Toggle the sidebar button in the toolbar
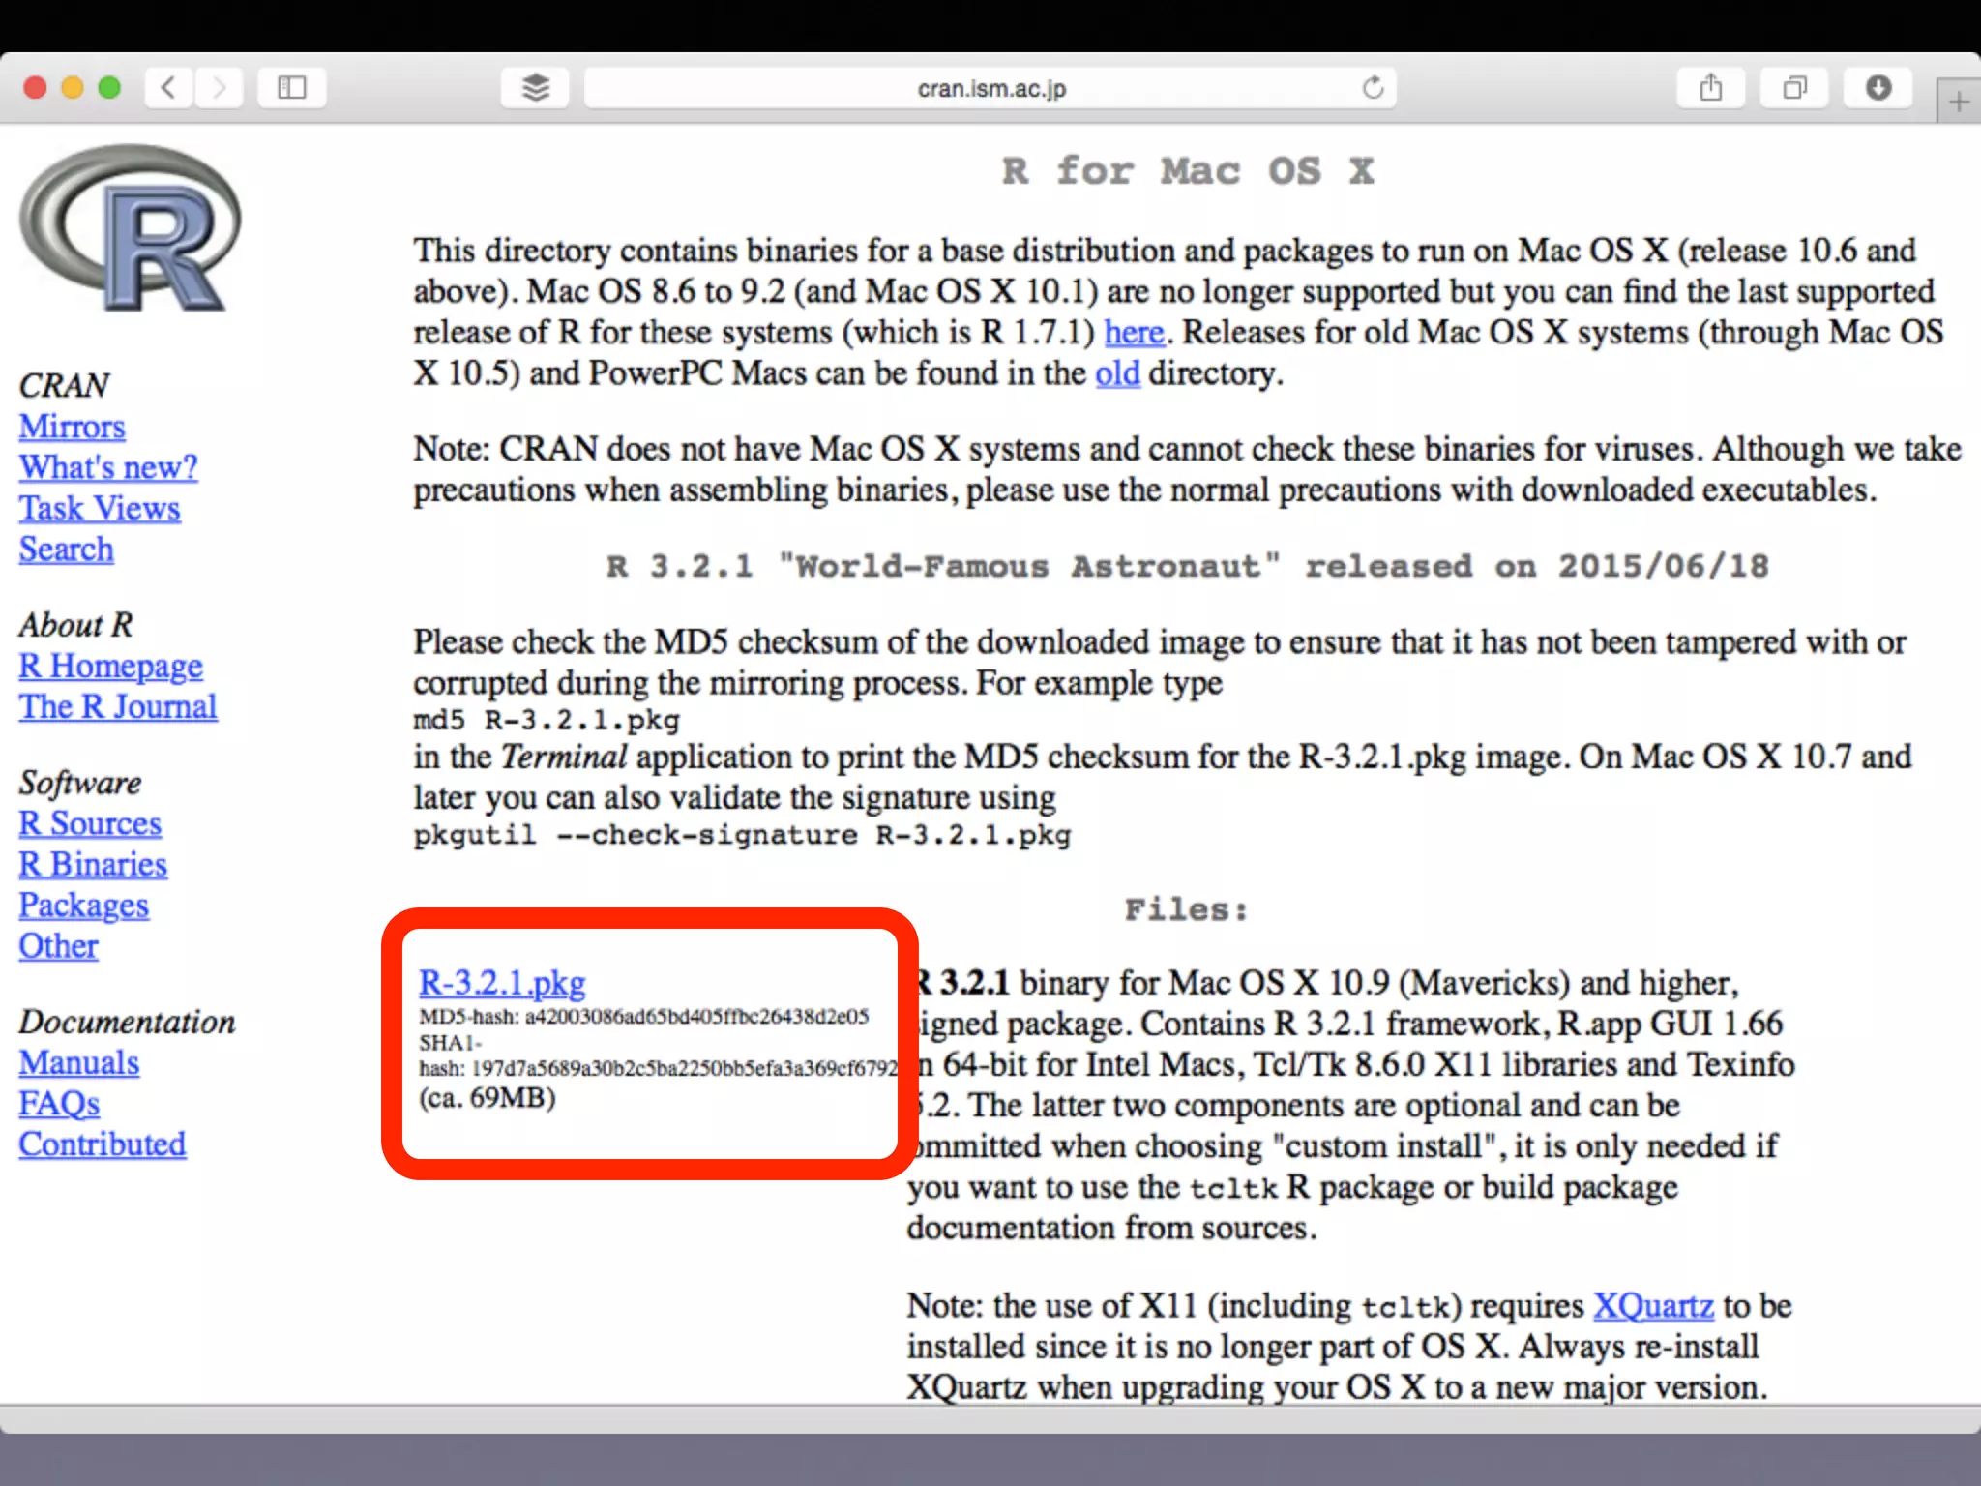Viewport: 1981px width, 1486px height. 291,88
